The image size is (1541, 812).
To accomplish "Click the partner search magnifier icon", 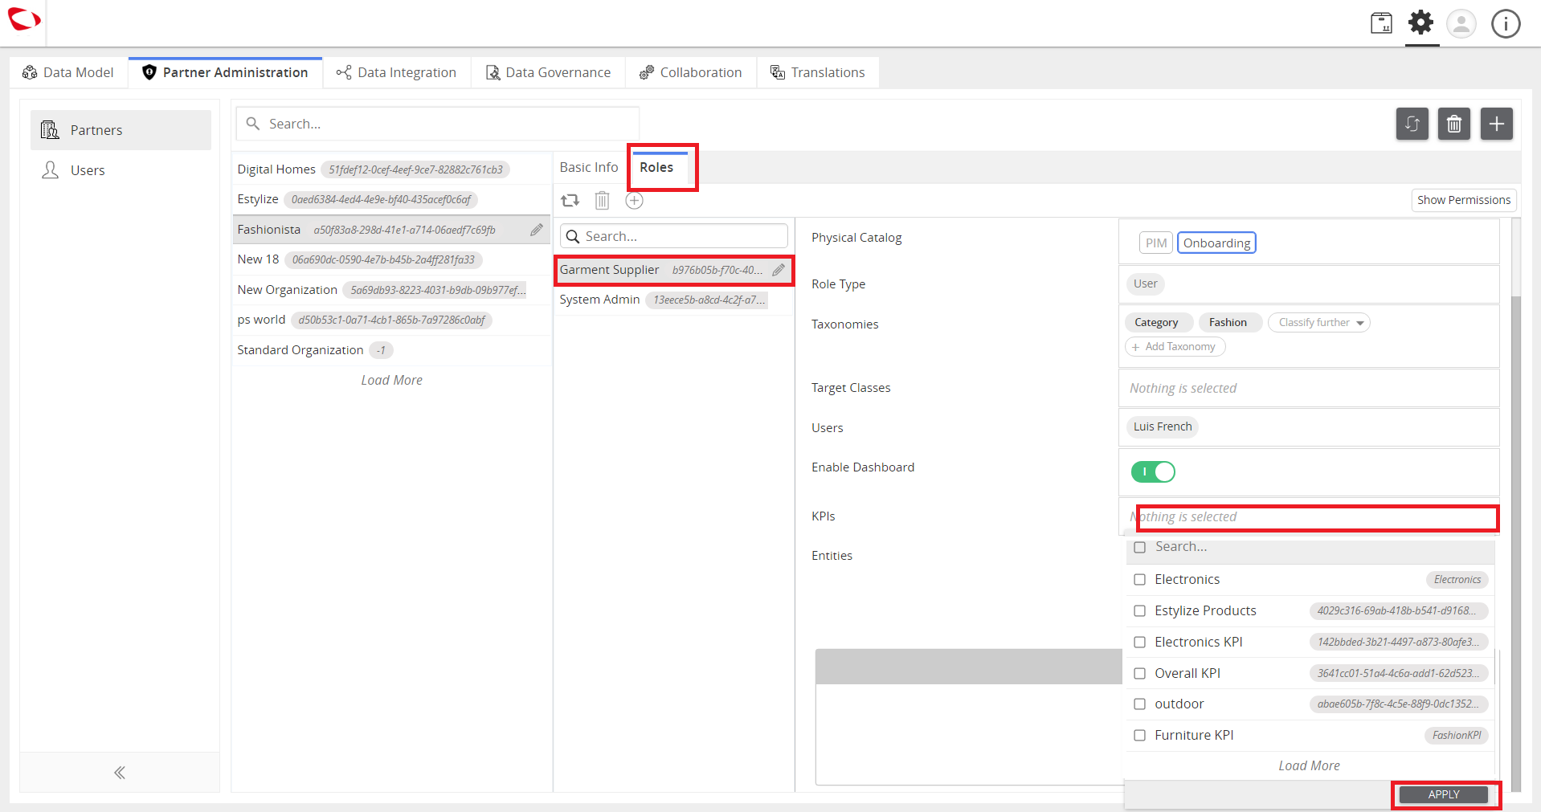I will tap(253, 124).
